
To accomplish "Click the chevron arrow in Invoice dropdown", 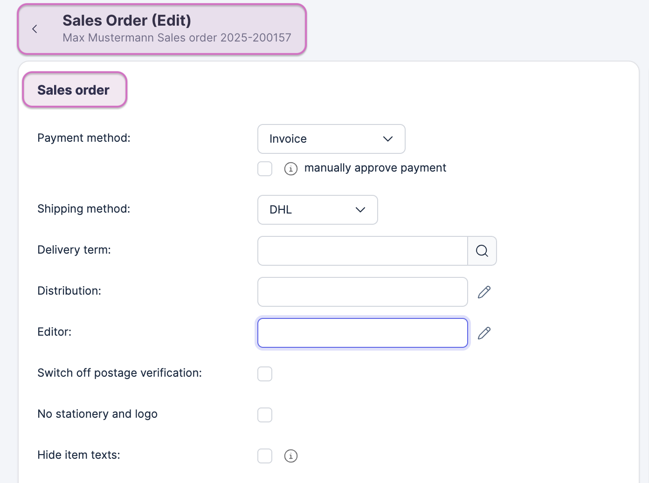I will pyautogui.click(x=388, y=139).
